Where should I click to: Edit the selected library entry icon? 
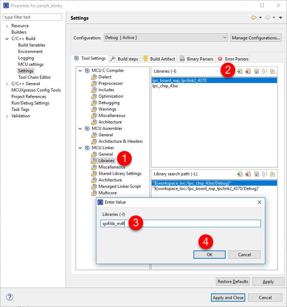click(x=256, y=71)
